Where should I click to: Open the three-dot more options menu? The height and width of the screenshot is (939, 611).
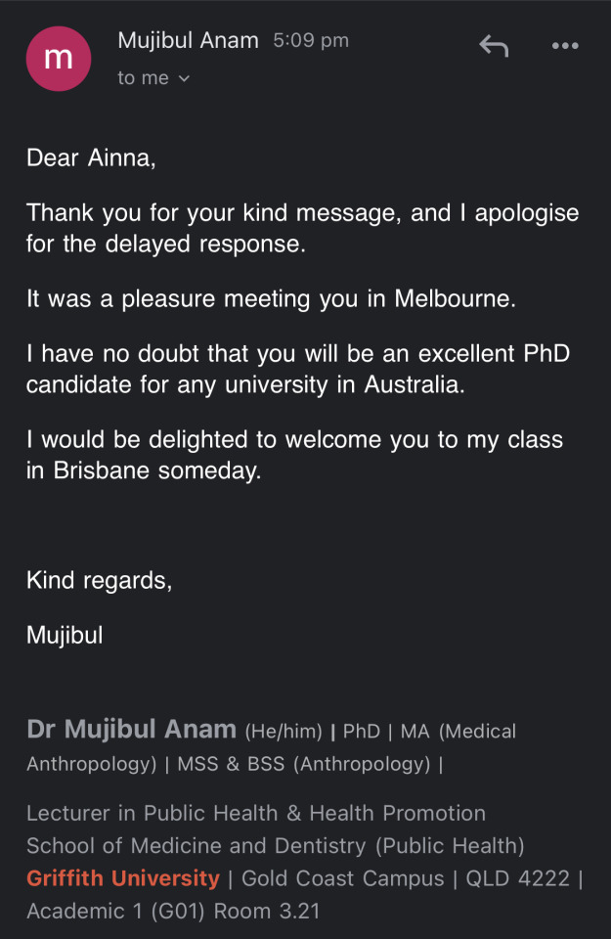pyautogui.click(x=565, y=45)
